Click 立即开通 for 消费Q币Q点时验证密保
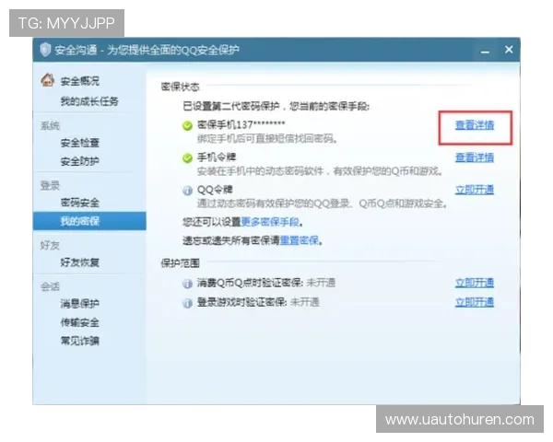This screenshot has height=442, width=553. (475, 283)
